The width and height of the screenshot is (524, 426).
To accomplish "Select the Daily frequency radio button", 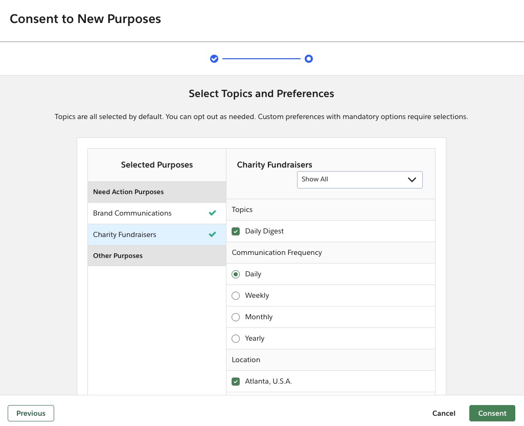I will click(236, 274).
